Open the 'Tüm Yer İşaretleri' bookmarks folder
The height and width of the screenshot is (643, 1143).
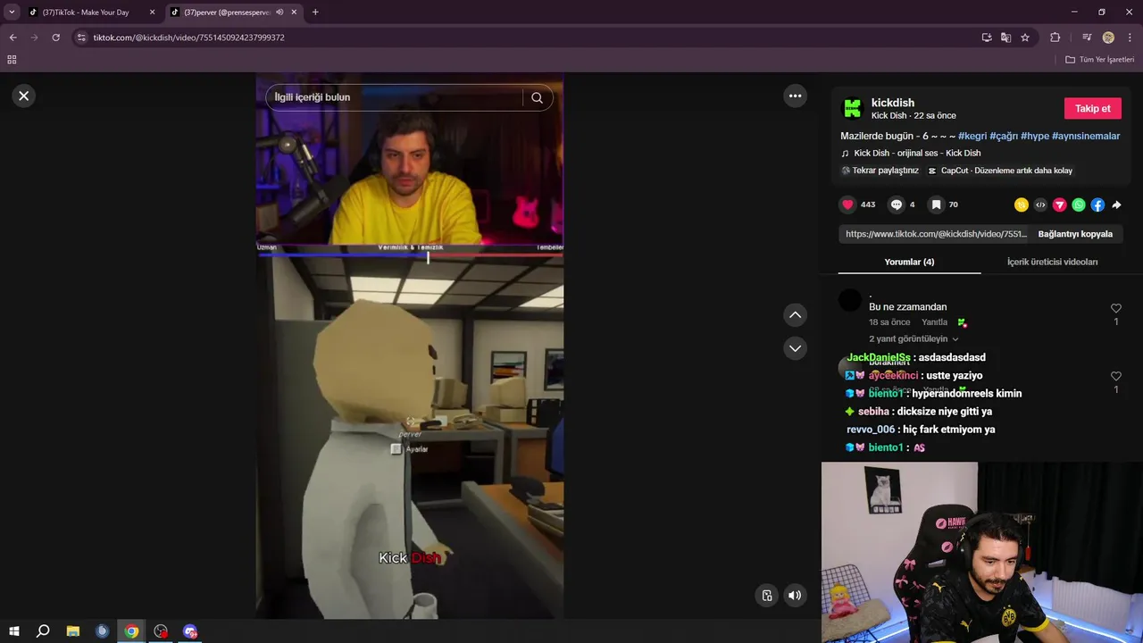coord(1099,60)
